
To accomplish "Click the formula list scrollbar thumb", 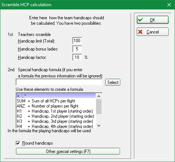I will coord(99,106).
